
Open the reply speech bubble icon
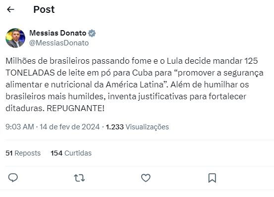point(13,178)
